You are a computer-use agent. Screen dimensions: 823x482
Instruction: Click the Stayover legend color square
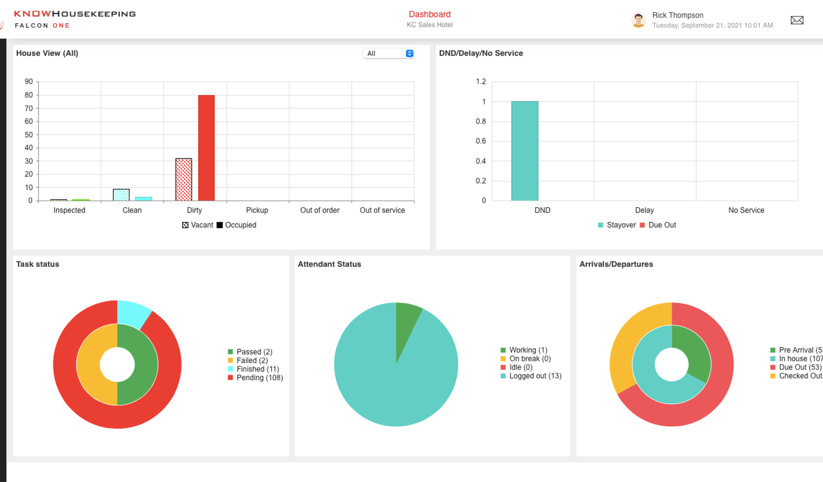(600, 225)
